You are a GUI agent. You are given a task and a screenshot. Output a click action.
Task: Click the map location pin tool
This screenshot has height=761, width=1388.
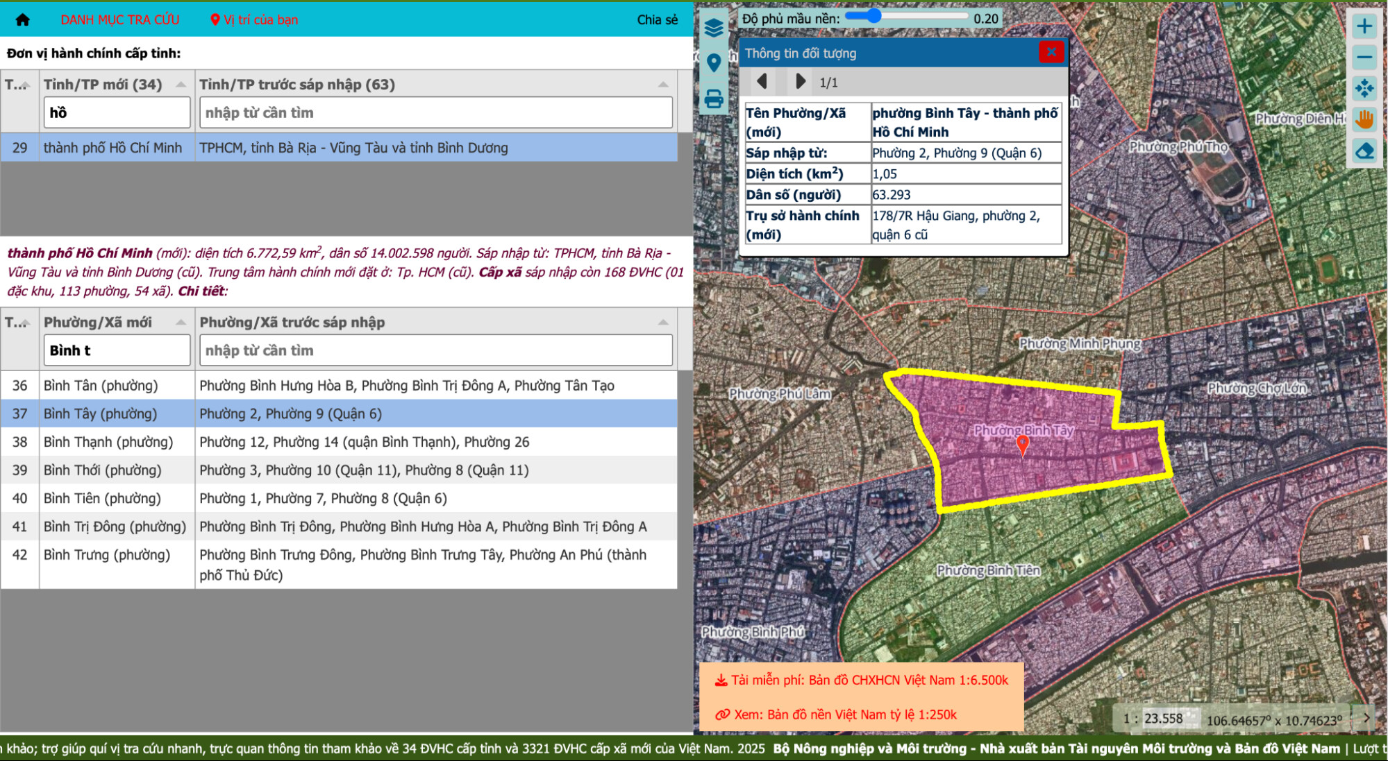click(x=713, y=63)
